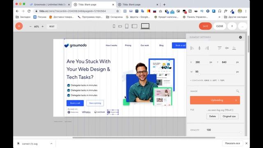Select the UPlabs logo on canvas
This screenshot has width=263, height=148.
click(x=86, y=112)
